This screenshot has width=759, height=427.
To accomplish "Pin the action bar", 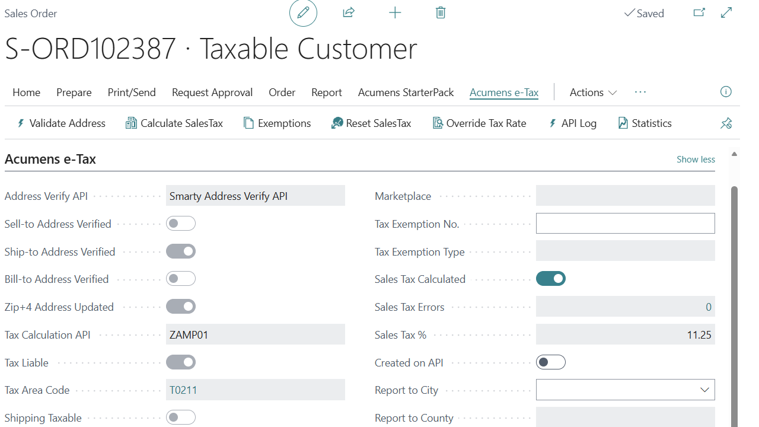I will click(726, 123).
